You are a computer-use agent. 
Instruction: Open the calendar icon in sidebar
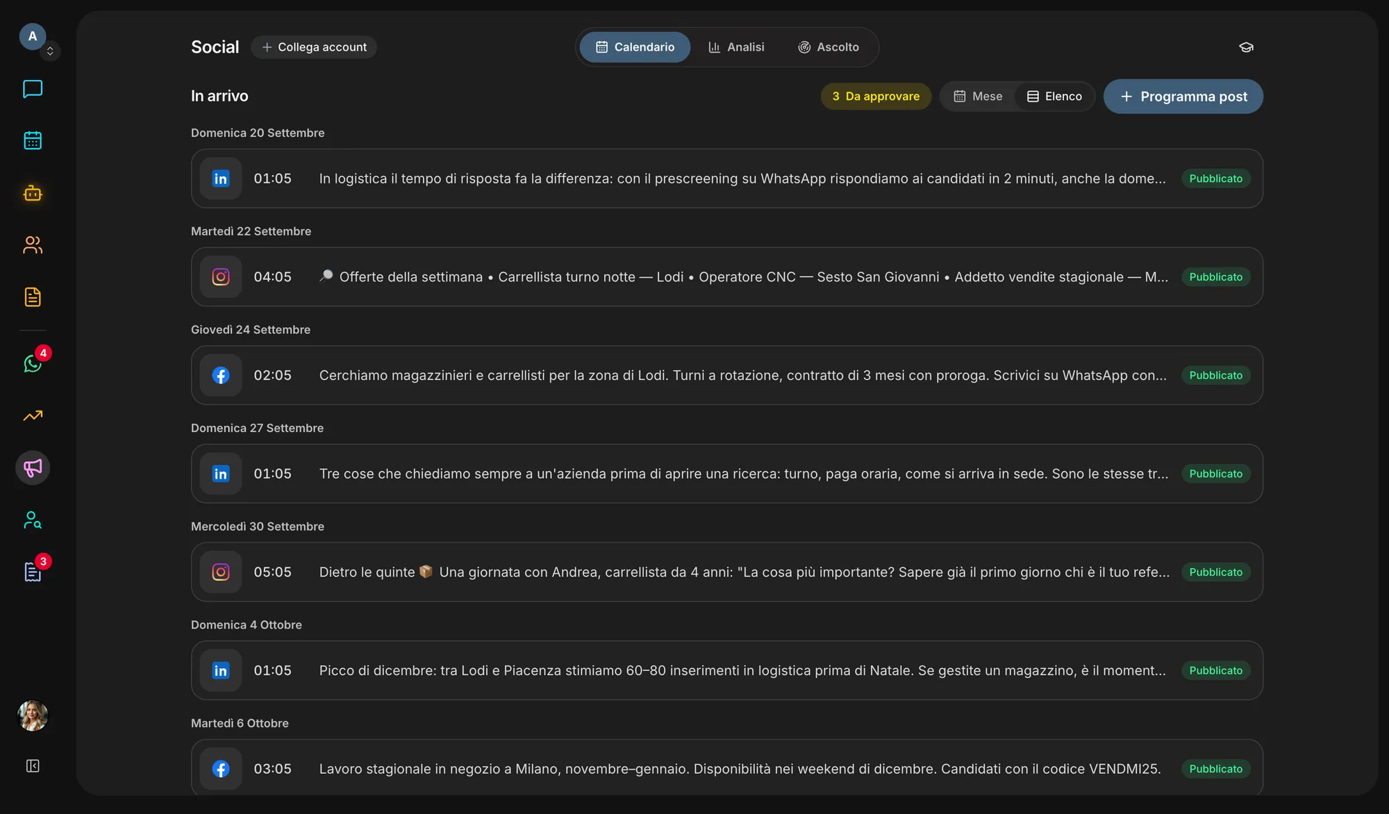point(33,140)
